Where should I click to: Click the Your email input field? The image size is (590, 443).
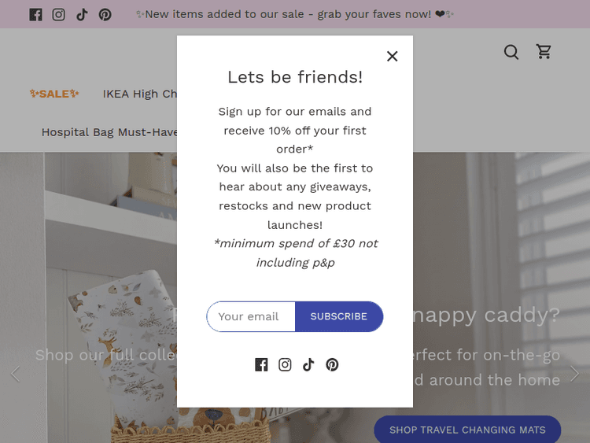click(250, 316)
